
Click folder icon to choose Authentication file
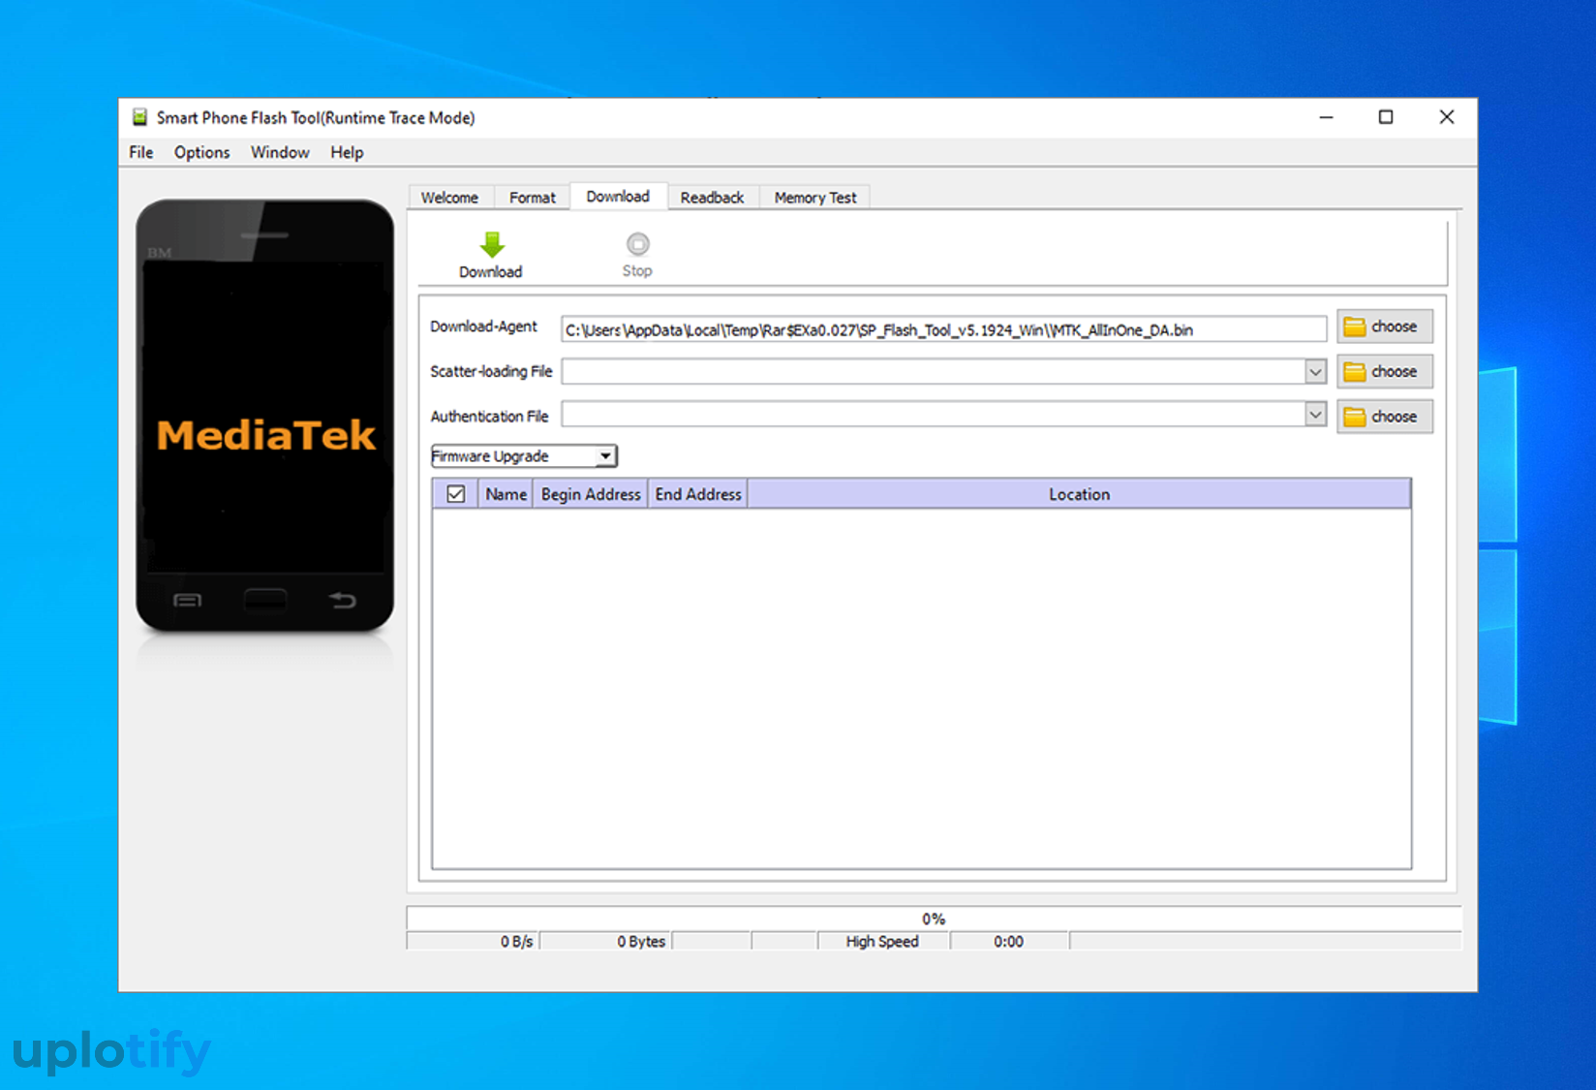click(1354, 417)
